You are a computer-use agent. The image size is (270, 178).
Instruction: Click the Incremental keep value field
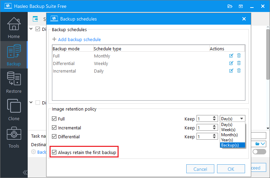pos(205,128)
